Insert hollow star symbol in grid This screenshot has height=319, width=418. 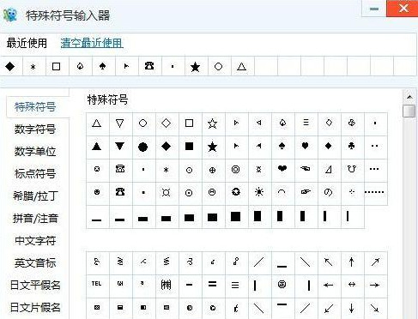[x=212, y=123]
